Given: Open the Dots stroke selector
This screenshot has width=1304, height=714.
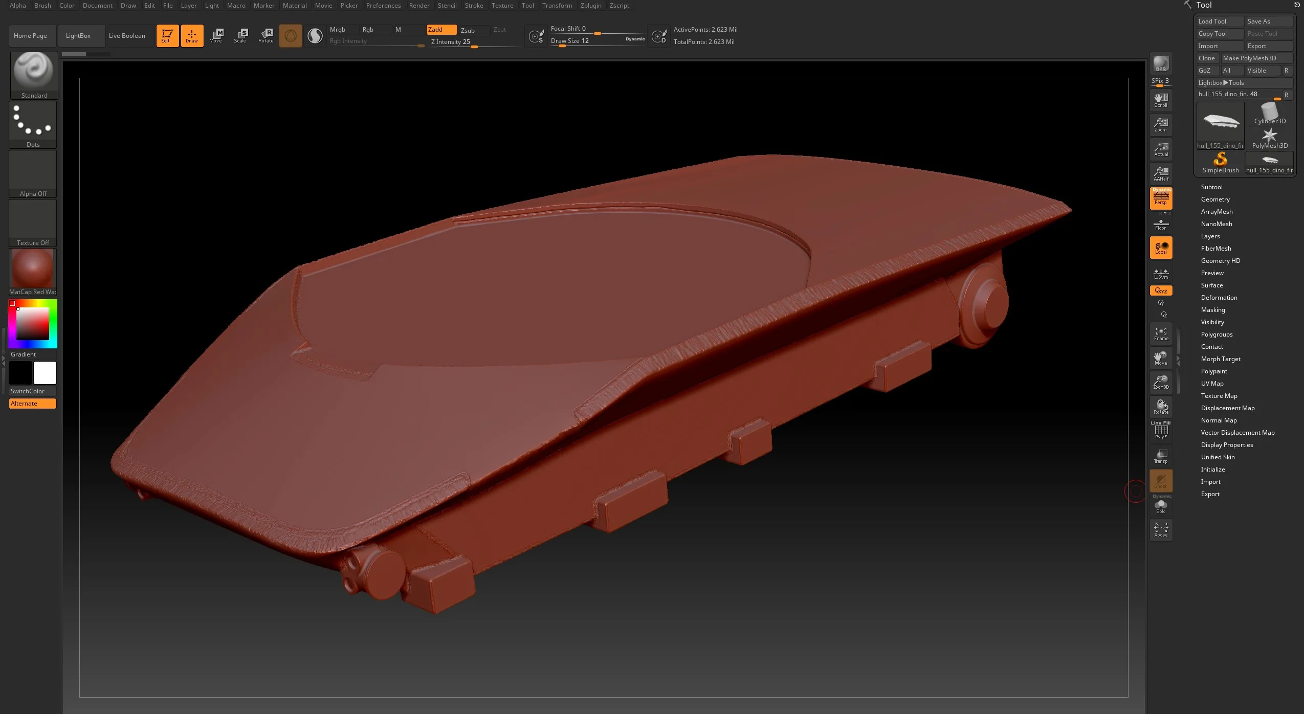Looking at the screenshot, I should pyautogui.click(x=33, y=125).
